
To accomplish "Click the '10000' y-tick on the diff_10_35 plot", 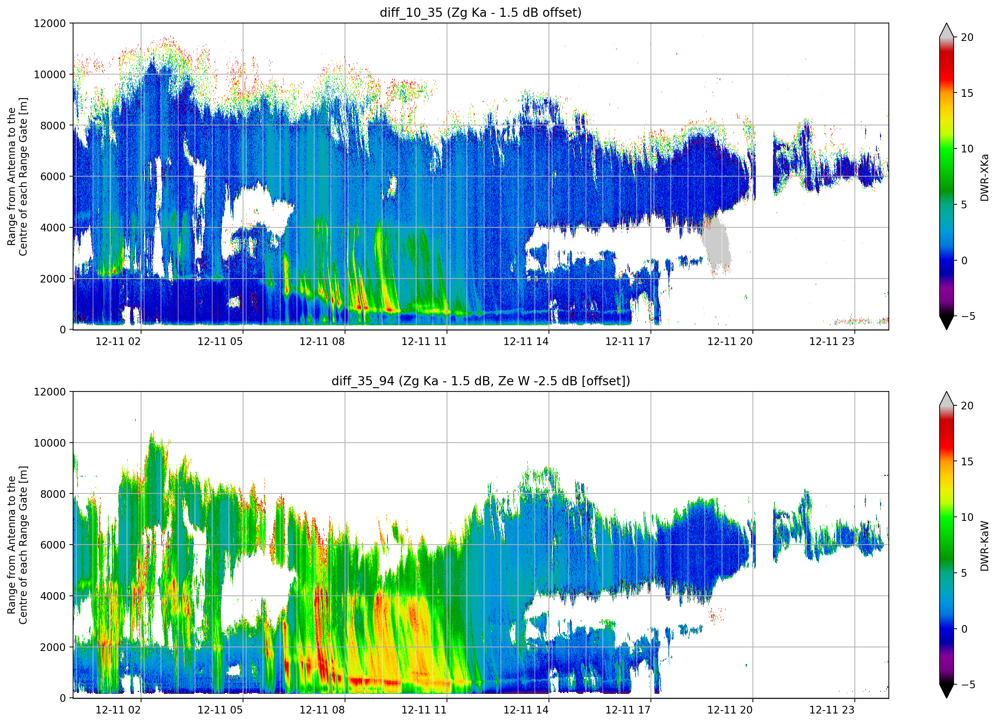I will [50, 74].
